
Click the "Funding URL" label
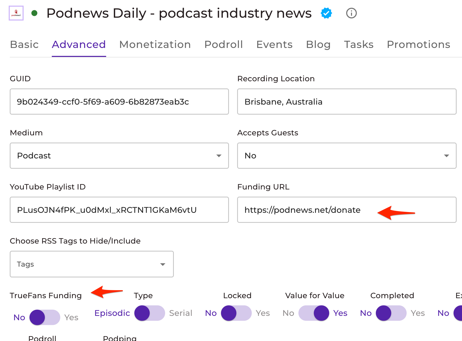coord(263,187)
